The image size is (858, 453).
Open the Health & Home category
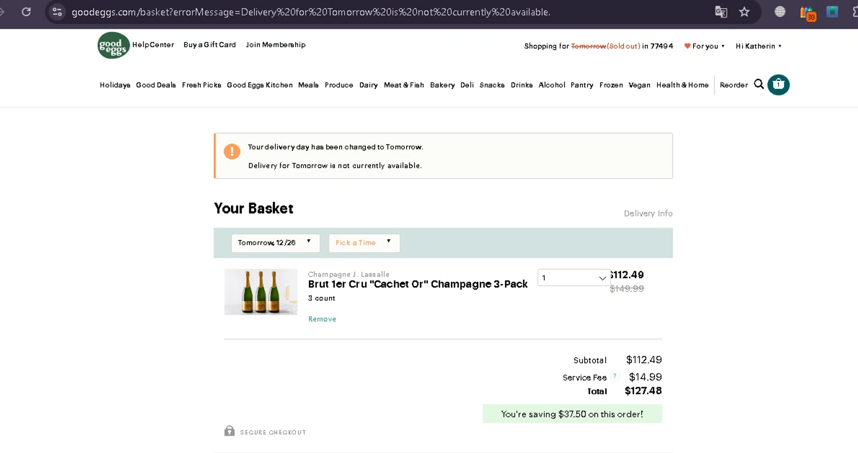(682, 85)
